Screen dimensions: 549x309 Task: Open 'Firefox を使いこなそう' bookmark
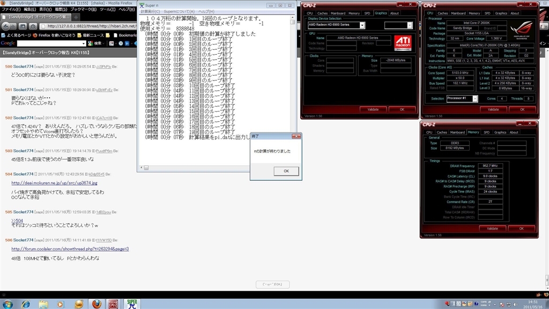pyautogui.click(x=54, y=35)
